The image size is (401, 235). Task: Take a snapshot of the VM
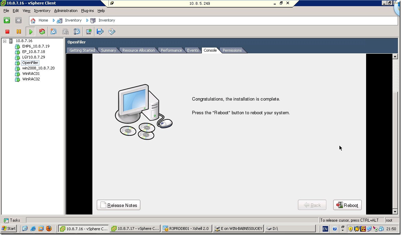tap(54, 31)
